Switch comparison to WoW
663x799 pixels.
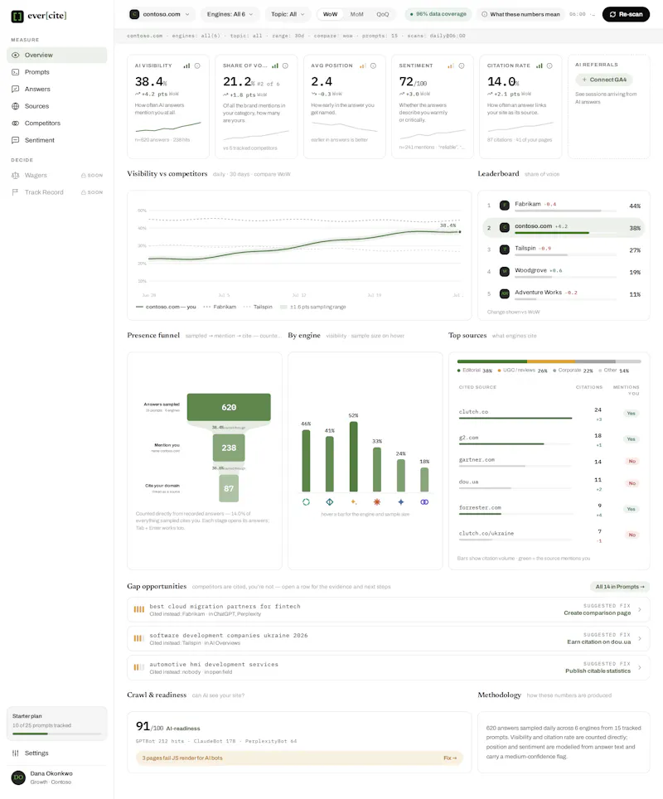pos(330,14)
